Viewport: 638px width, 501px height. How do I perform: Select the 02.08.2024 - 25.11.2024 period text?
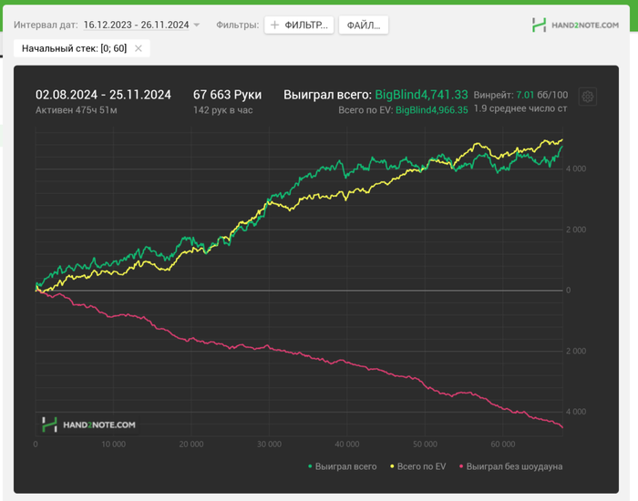(103, 95)
